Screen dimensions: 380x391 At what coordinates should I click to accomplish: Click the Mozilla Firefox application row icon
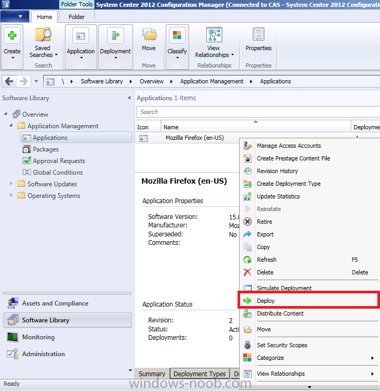pos(144,138)
